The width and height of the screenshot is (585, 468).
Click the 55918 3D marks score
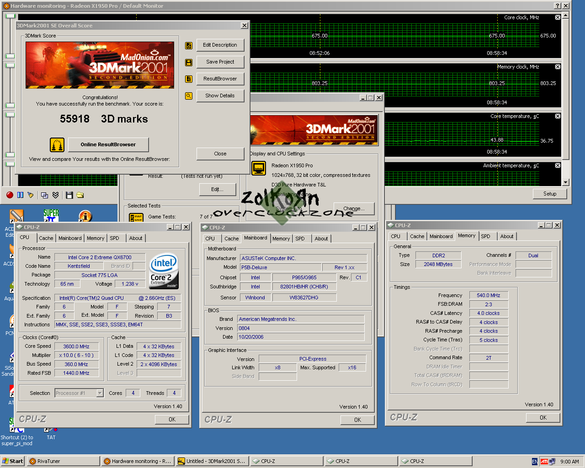click(x=104, y=119)
